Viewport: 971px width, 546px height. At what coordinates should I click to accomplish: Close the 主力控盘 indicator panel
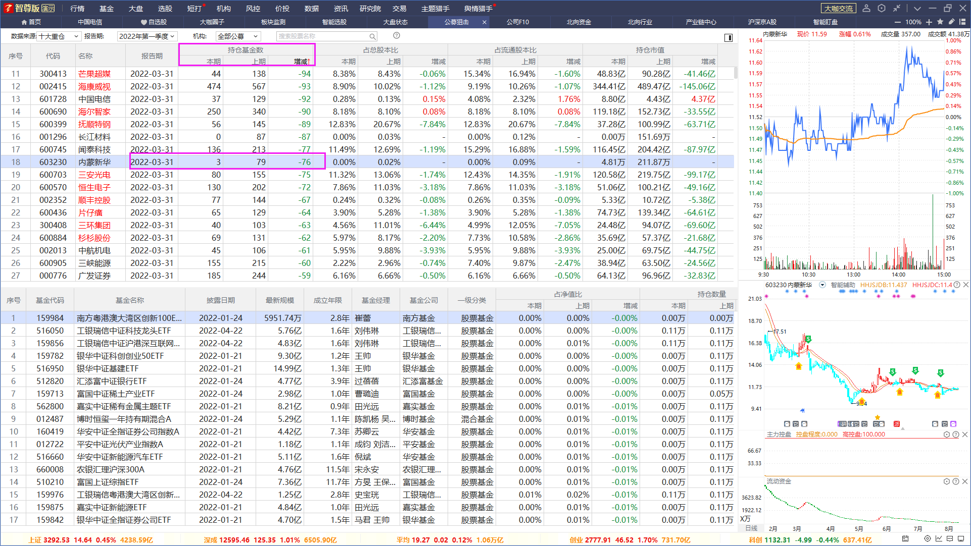965,434
